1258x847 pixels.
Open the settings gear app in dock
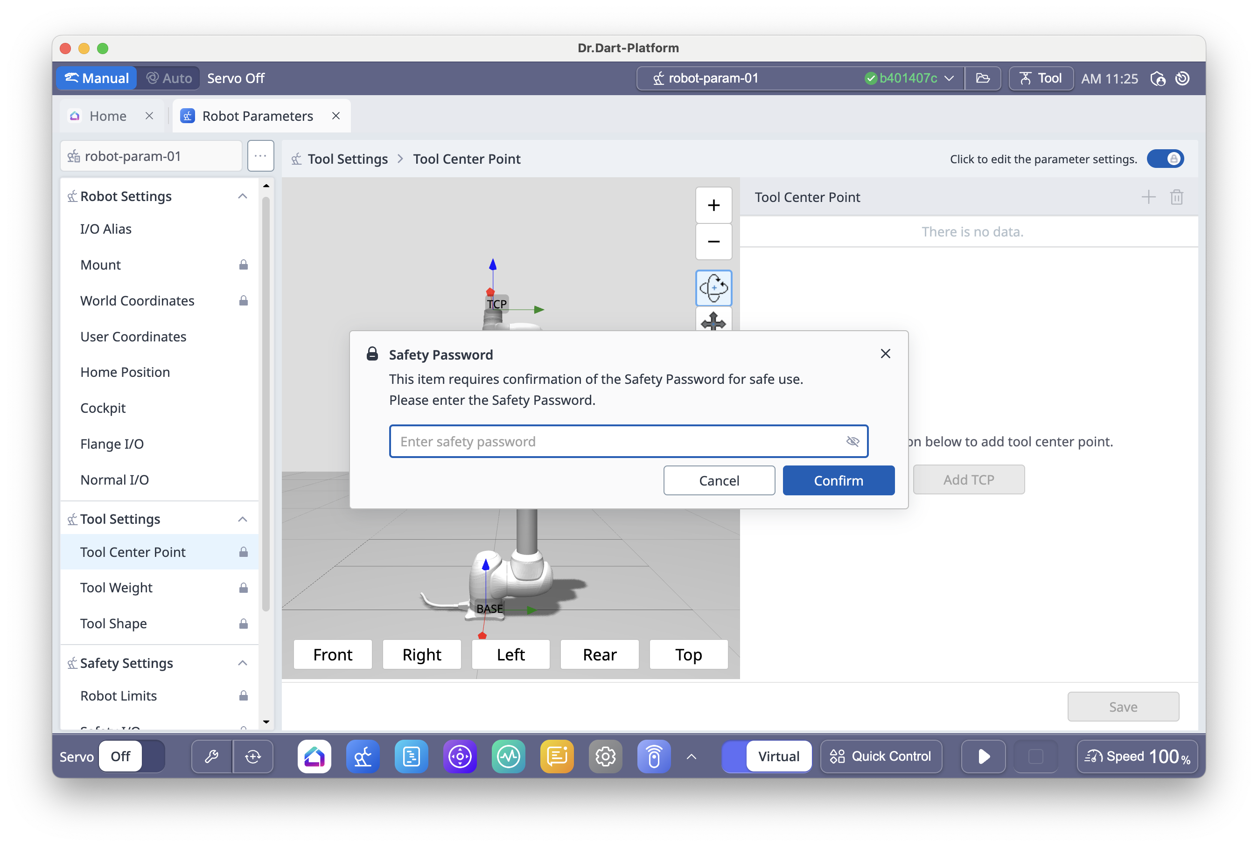click(605, 756)
